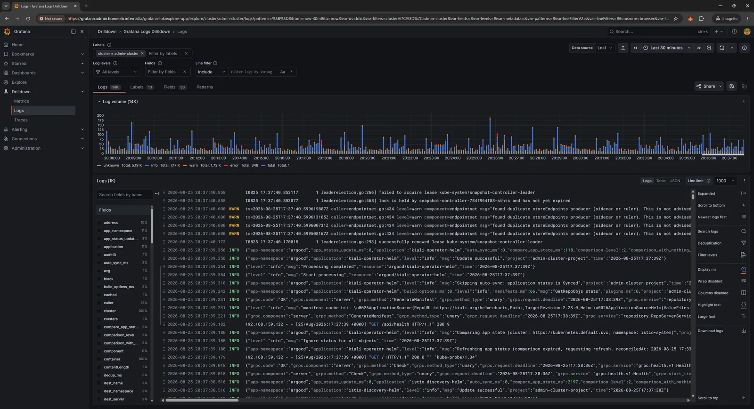Check the address field checkbox

pyautogui.click(x=99, y=223)
